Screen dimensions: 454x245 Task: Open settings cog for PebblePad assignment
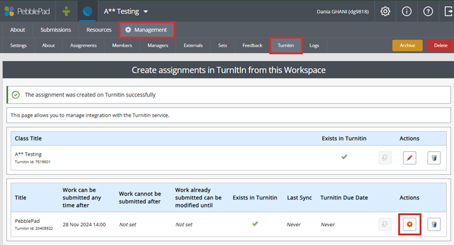pos(409,224)
